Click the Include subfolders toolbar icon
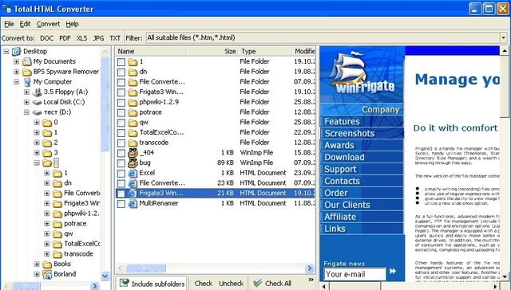 coord(125,283)
